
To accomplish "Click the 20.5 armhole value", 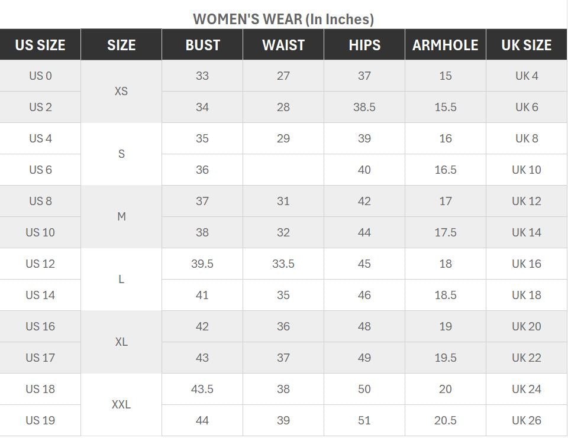I will [446, 420].
